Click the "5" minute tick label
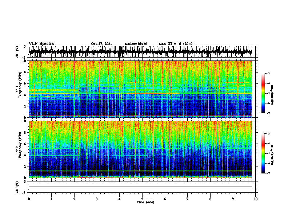The width and height of the screenshot is (288, 223). 142,199
